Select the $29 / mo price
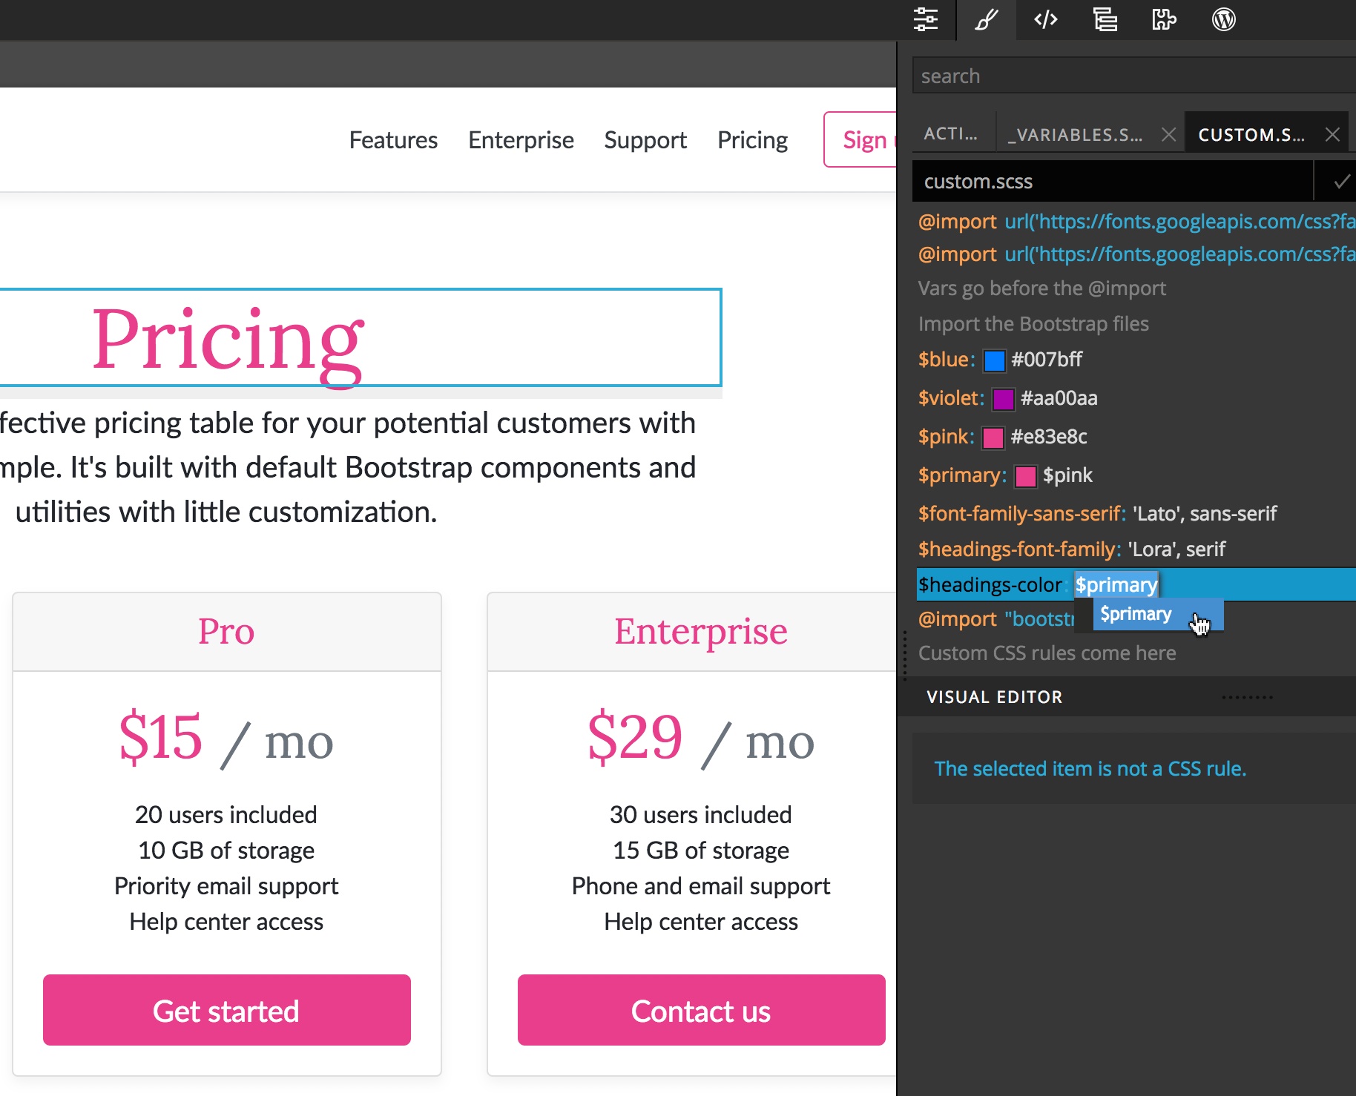 pyautogui.click(x=701, y=739)
